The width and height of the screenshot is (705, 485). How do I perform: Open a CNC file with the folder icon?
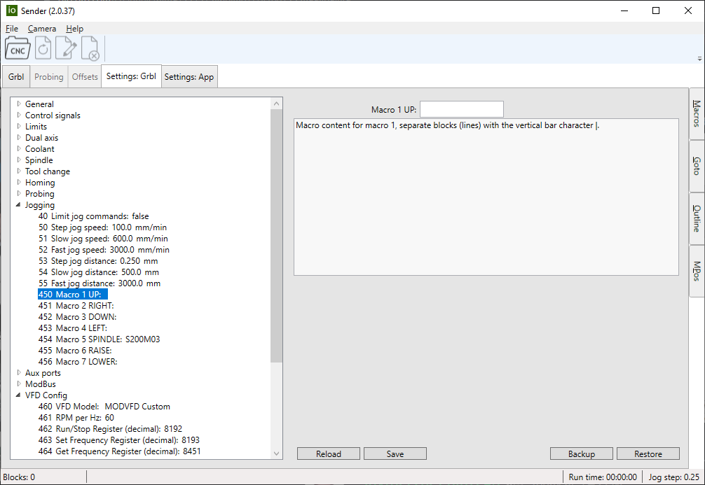pyautogui.click(x=18, y=48)
